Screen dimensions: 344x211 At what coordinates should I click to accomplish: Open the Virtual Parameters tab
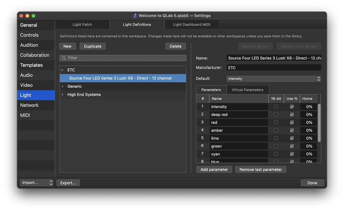247,90
